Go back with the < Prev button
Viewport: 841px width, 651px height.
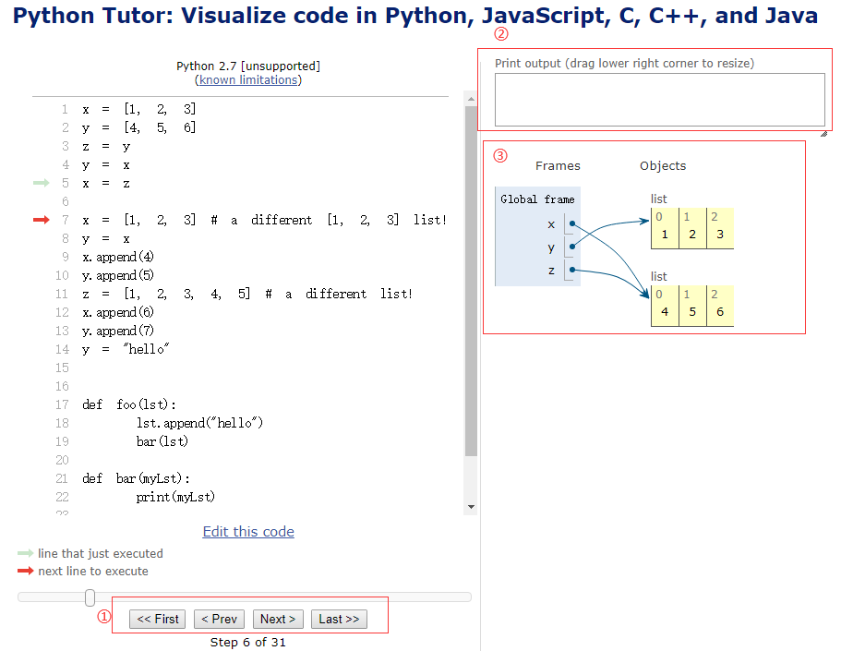tap(219, 619)
